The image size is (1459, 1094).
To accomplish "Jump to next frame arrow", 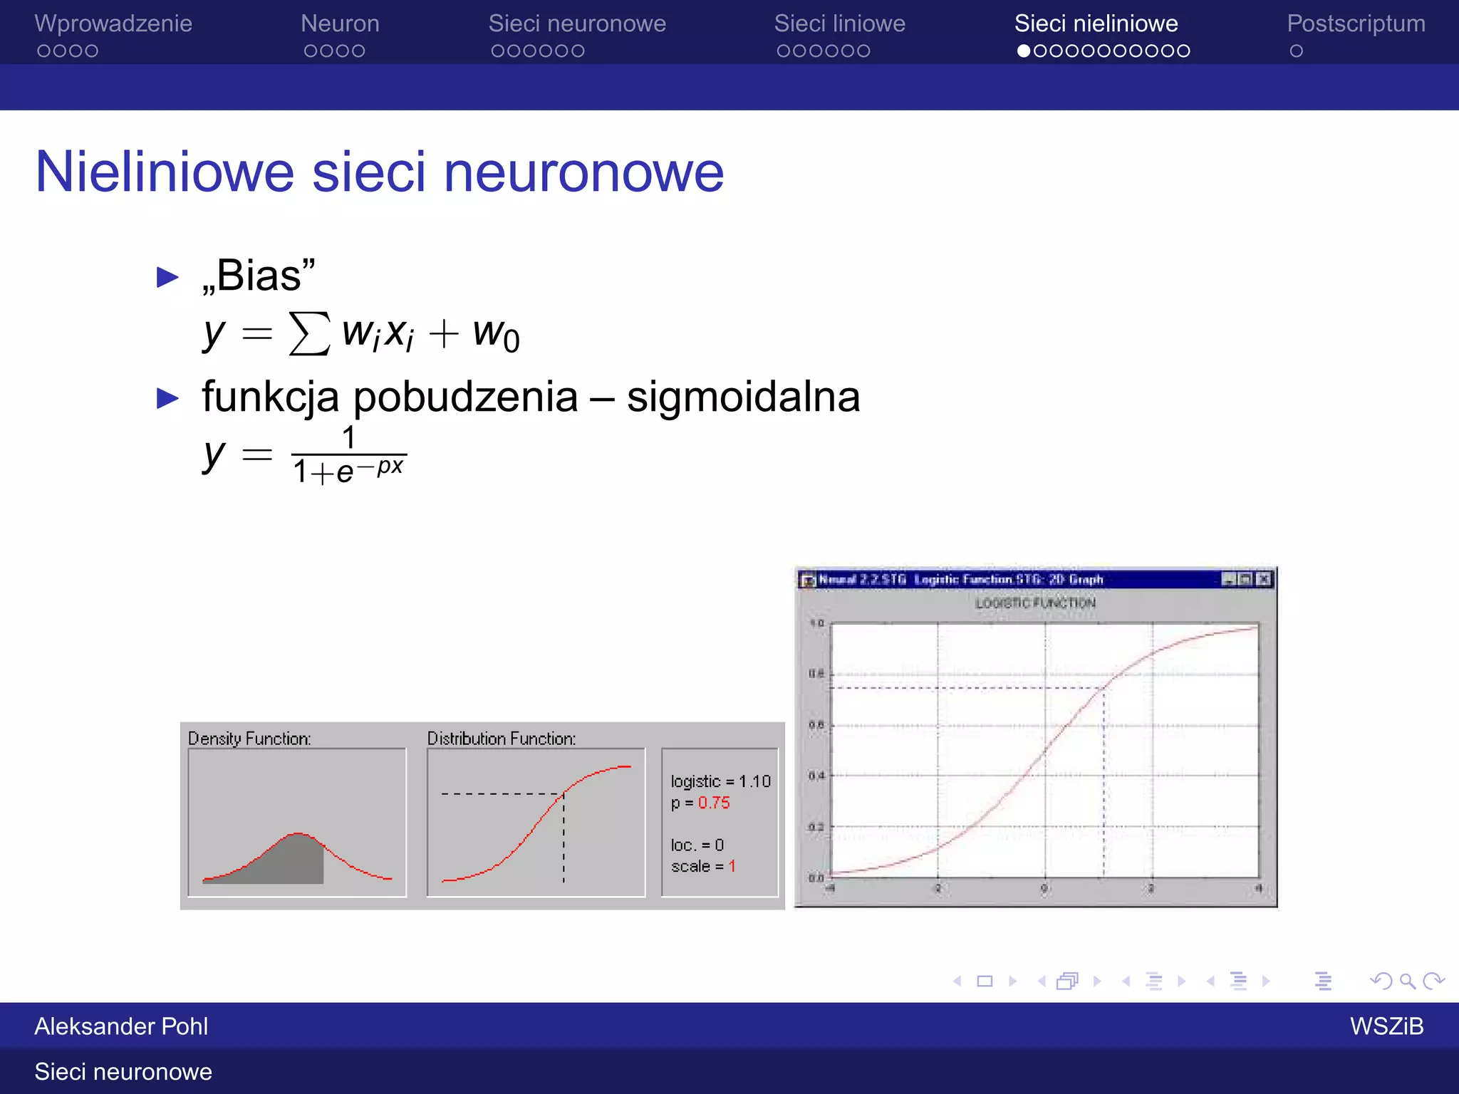I will tap(1097, 981).
